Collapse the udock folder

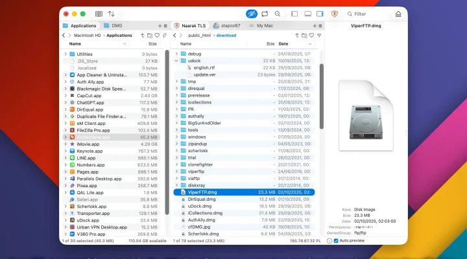(176, 61)
